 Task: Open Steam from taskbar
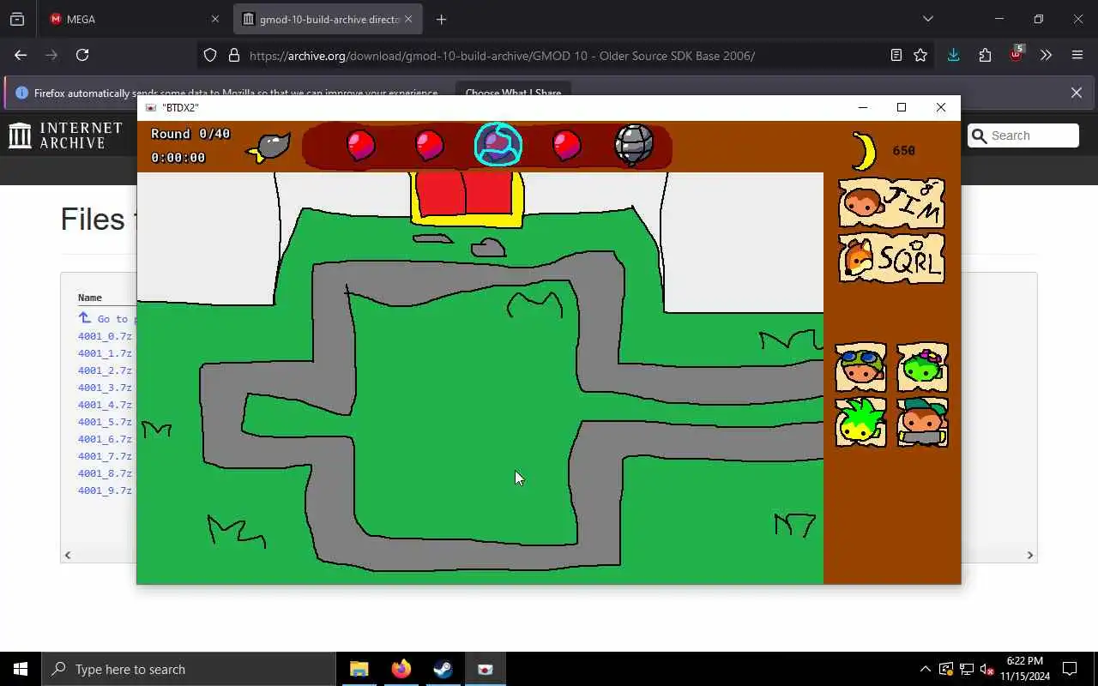coord(443,669)
